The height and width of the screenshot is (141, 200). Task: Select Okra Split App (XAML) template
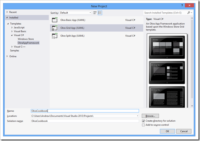click(x=97, y=36)
